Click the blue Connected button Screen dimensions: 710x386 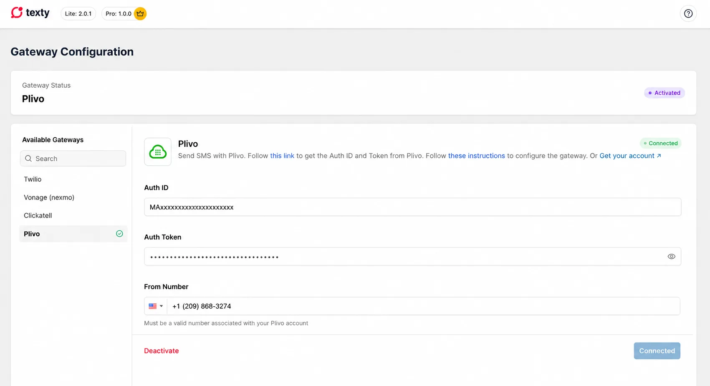pos(657,351)
